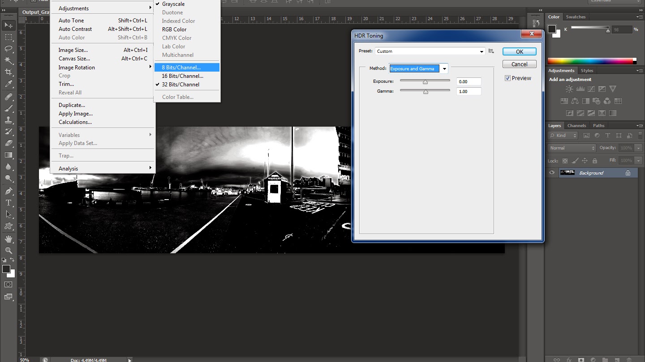
Task: Open the Opacity dropdown arrow
Action: point(638,148)
